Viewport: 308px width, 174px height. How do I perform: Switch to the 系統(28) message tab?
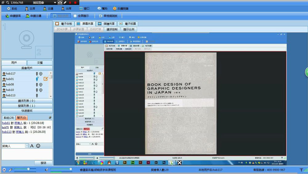[x=9, y=118]
